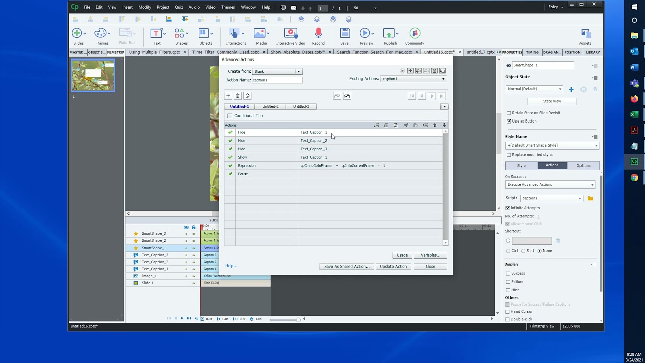Open Chrome from Windows taskbar
This screenshot has height=363, width=645.
pos(634,177)
